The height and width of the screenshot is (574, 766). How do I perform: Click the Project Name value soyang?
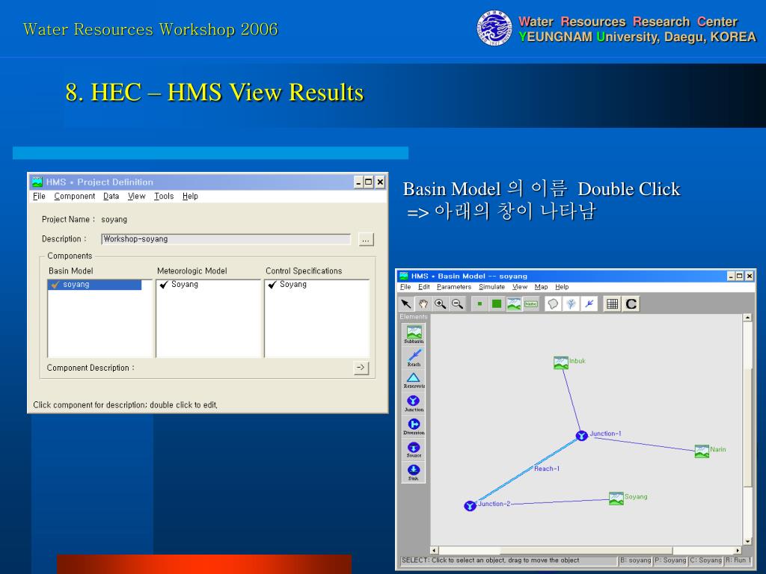[x=114, y=220]
